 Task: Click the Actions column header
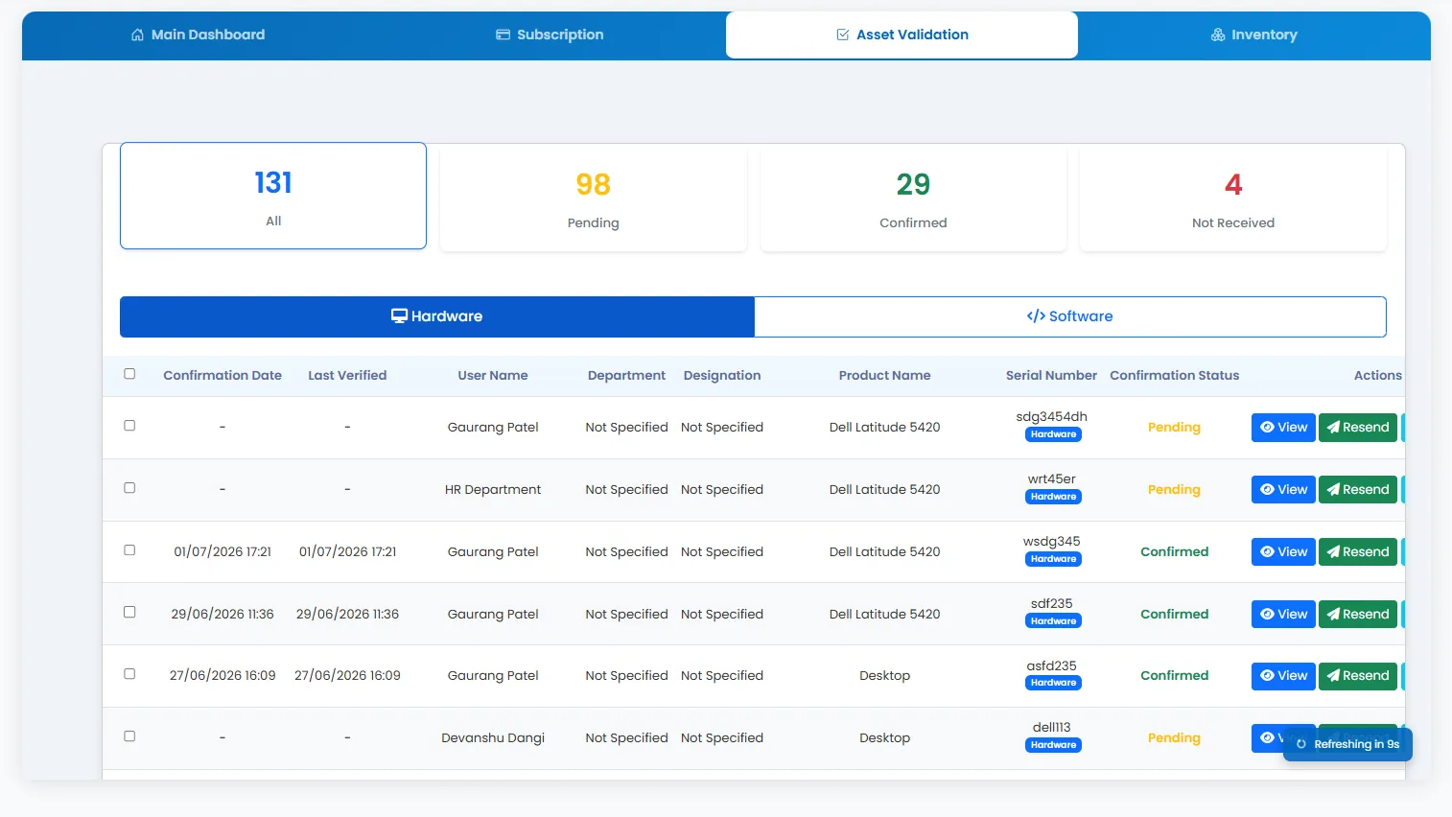point(1378,376)
